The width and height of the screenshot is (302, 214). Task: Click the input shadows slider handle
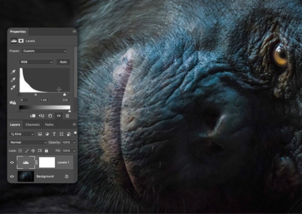[x=20, y=94]
